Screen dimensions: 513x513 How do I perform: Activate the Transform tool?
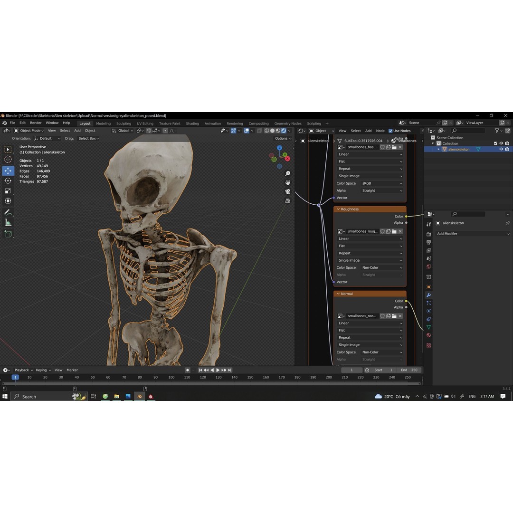[x=8, y=200]
